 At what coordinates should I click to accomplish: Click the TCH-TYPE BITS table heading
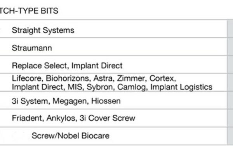pos(29,11)
